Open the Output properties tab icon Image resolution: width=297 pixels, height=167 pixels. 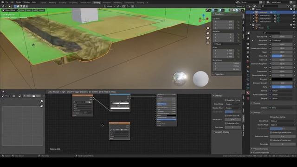pyautogui.click(x=248, y=48)
